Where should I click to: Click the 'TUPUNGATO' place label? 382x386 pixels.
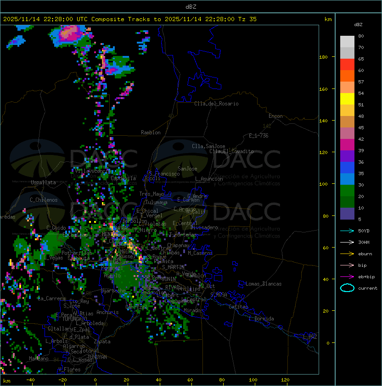tap(74, 319)
